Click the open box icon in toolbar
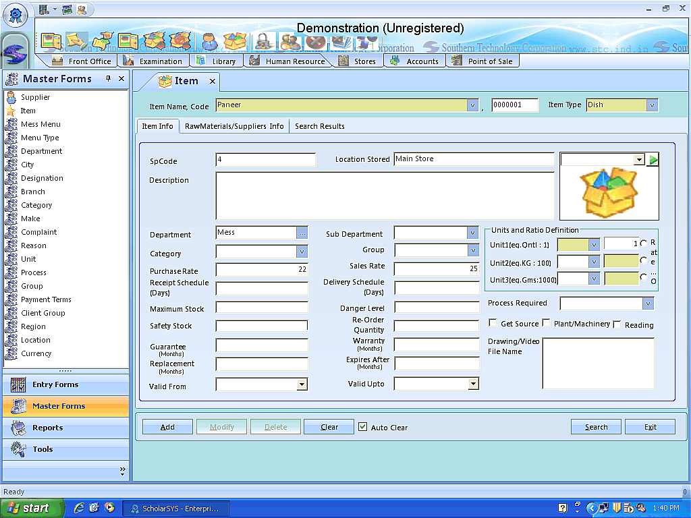The image size is (691, 518). 236,41
